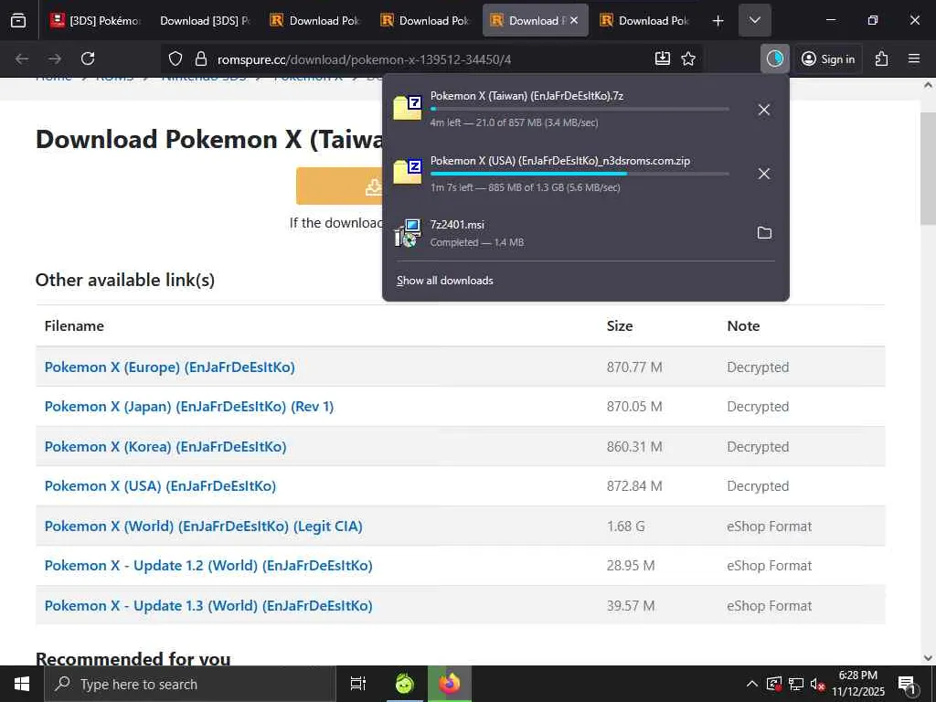Reload the current page

click(88, 58)
